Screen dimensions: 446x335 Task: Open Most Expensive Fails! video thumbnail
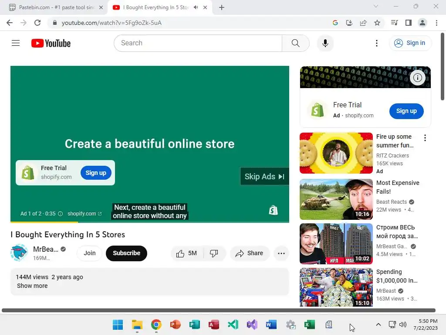click(336, 199)
